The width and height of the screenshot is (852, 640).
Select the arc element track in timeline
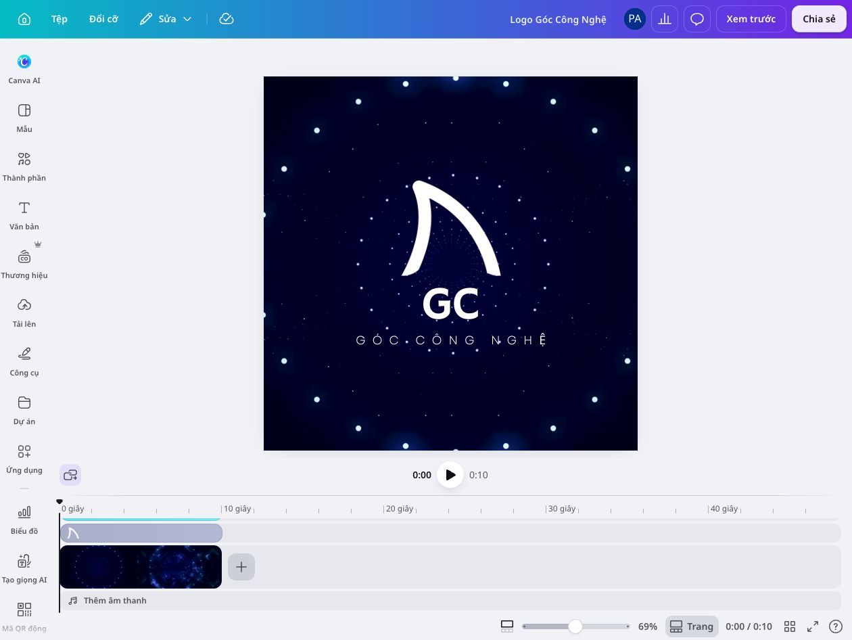(141, 533)
